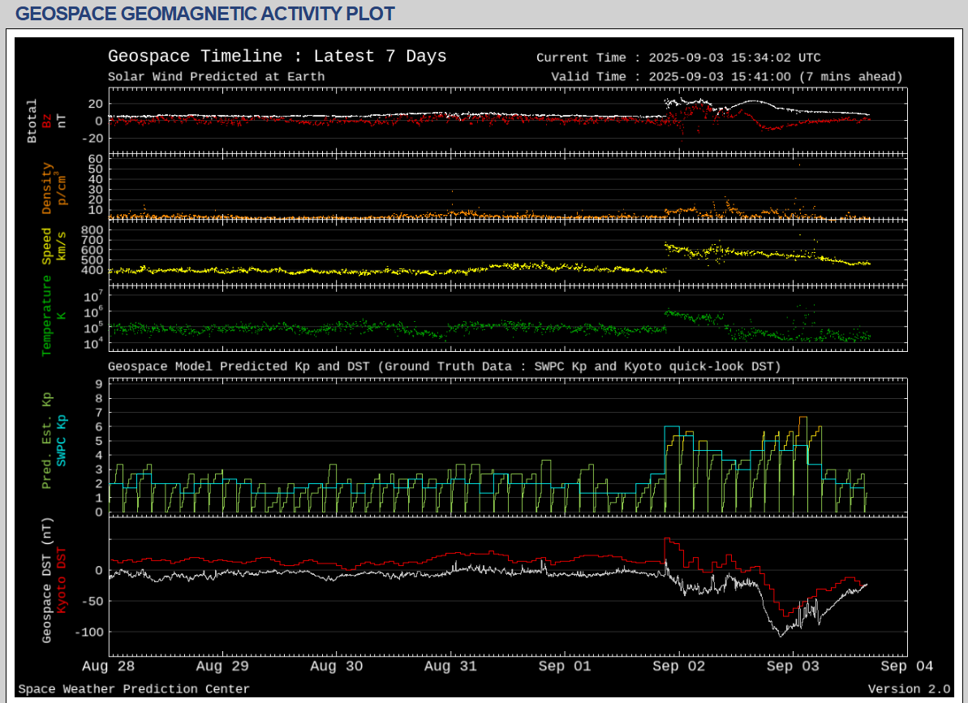Click the orange Density axis label
The width and height of the screenshot is (968, 703).
(46, 188)
